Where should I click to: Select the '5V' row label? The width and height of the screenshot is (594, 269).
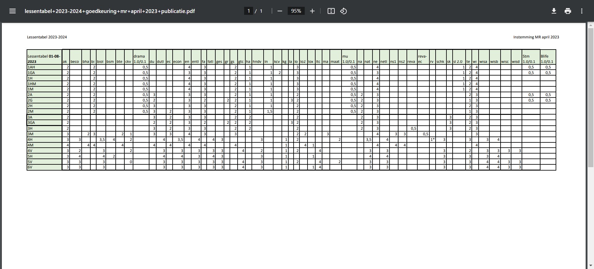click(45, 162)
